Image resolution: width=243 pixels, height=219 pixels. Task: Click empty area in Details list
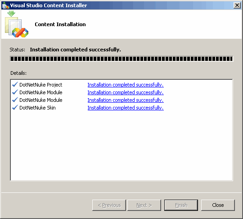tap(121, 146)
